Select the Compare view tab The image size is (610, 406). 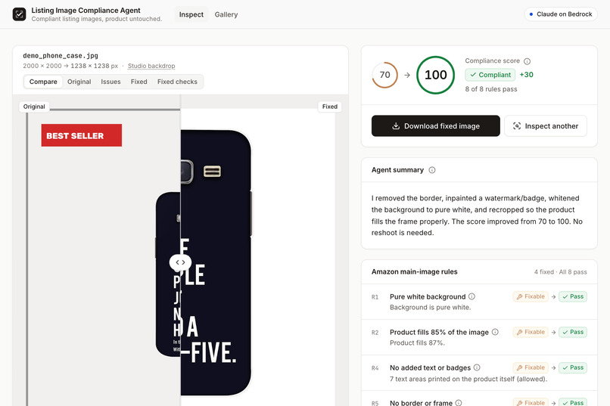43,82
